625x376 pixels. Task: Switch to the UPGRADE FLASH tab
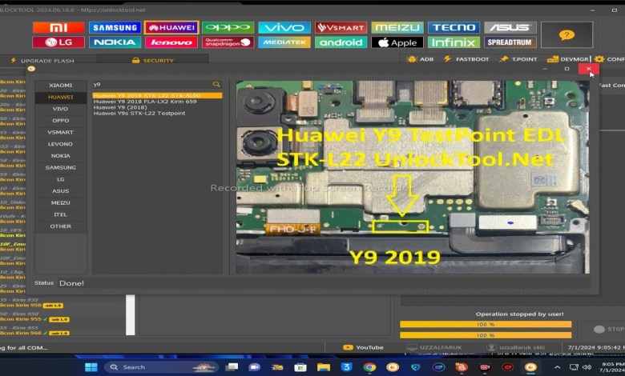42,61
